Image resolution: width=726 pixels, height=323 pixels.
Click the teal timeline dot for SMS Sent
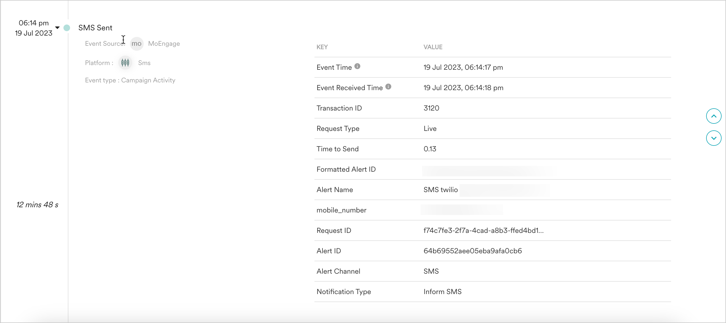coord(67,28)
